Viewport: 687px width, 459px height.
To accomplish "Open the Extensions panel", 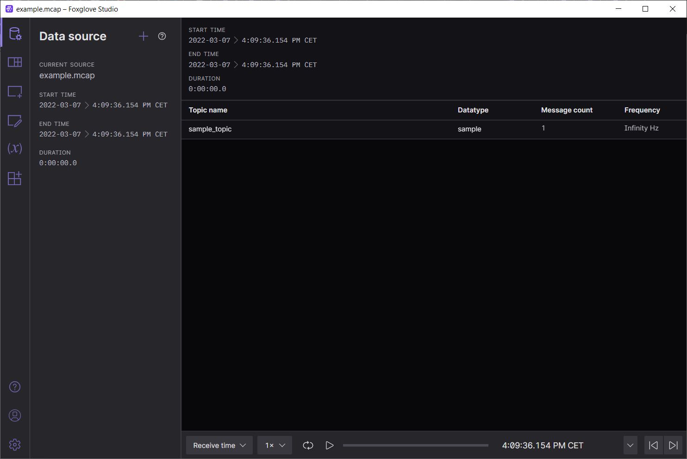I will point(14,178).
